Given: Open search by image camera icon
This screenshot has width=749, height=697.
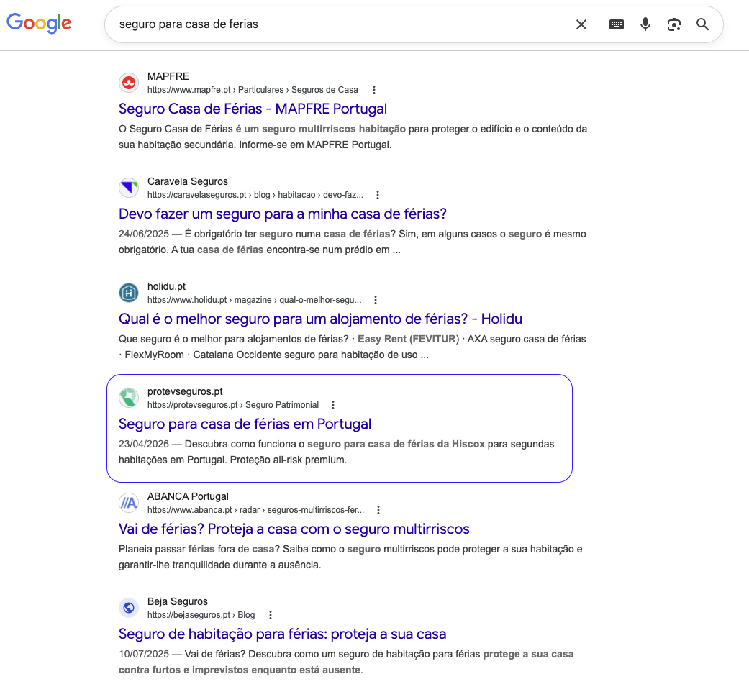Looking at the screenshot, I should (673, 24).
